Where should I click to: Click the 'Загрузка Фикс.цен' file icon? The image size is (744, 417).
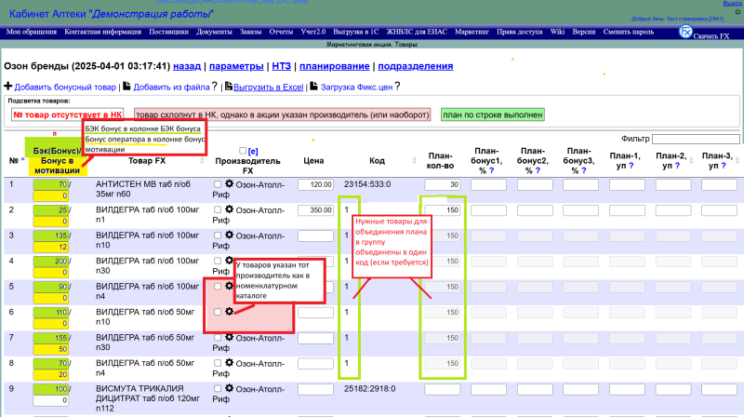(x=313, y=87)
